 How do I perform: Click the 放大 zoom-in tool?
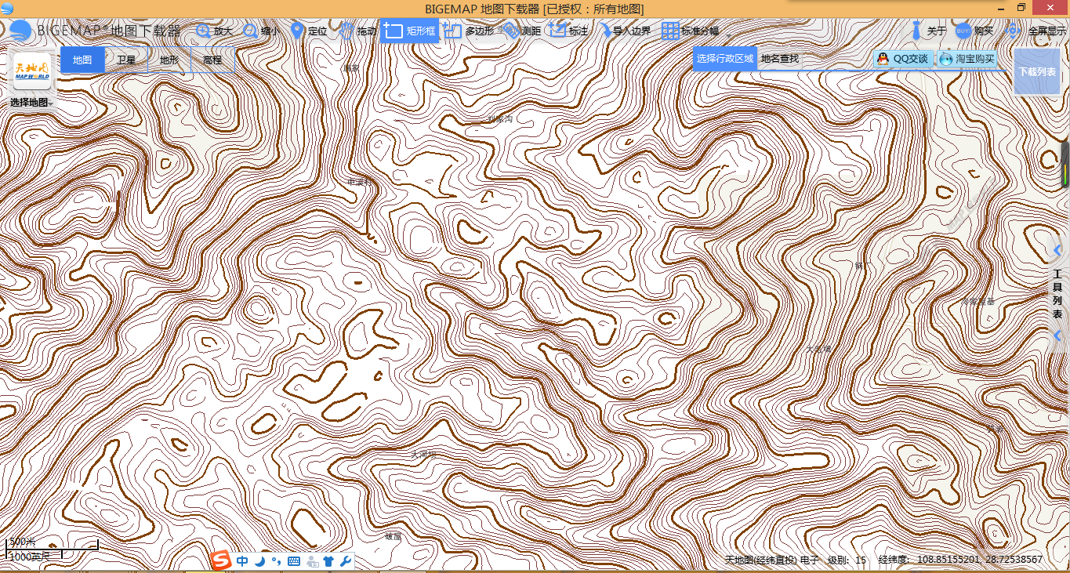214,31
